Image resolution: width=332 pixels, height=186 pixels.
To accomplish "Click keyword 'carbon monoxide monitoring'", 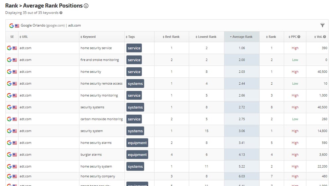I will [101, 119].
